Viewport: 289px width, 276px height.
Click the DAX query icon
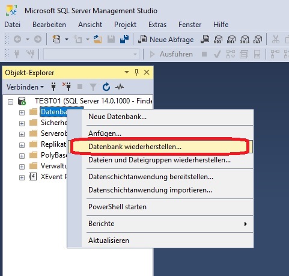[x=257, y=39]
